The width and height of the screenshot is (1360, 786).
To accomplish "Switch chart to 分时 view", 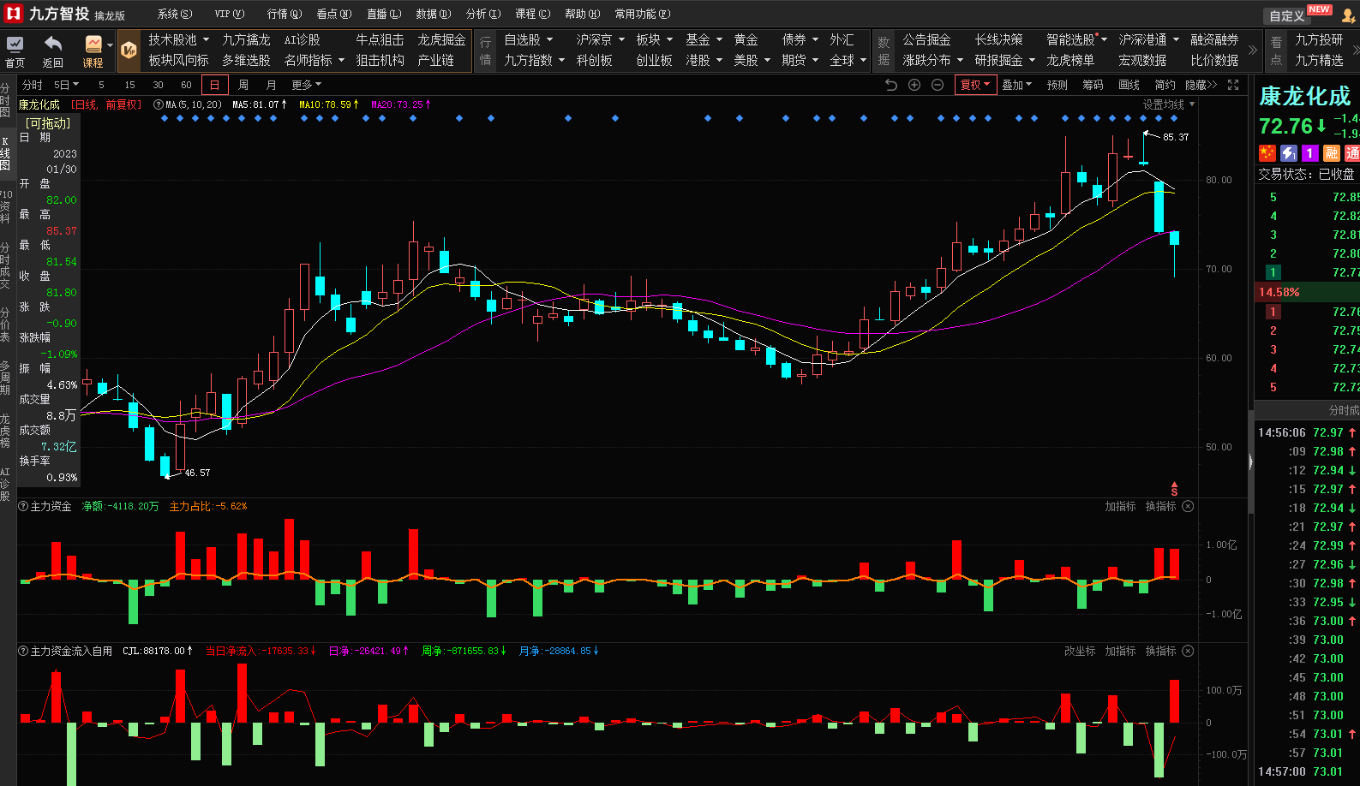I will pyautogui.click(x=33, y=85).
